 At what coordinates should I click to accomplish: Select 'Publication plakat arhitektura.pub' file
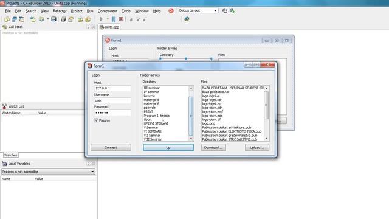pos(227,128)
